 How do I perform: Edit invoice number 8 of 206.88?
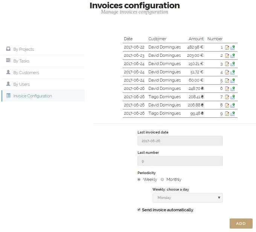pos(227,105)
